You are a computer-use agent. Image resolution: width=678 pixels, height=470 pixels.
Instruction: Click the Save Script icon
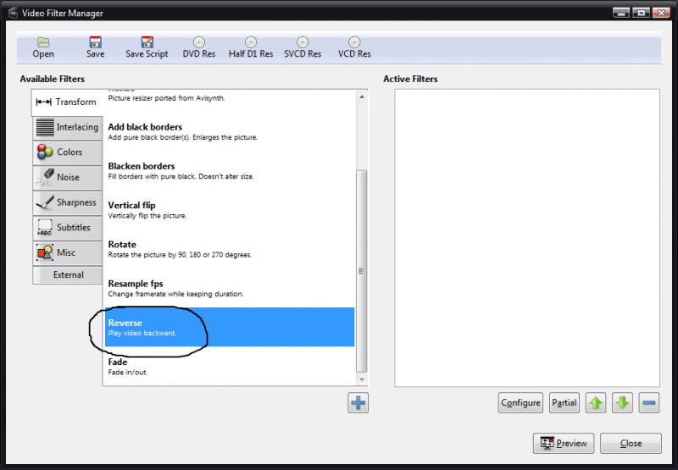[x=147, y=42]
